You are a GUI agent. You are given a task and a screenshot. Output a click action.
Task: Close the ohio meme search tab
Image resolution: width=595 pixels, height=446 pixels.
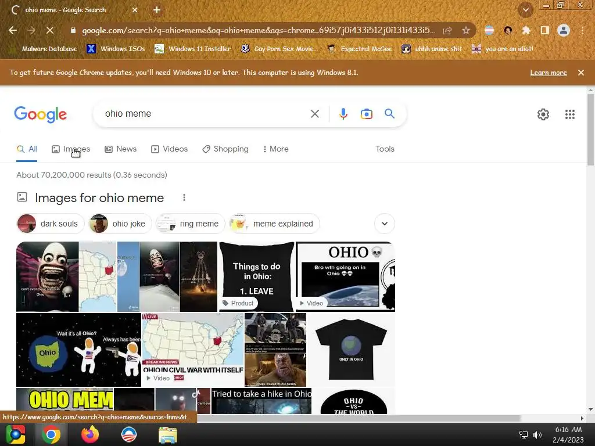coord(135,10)
